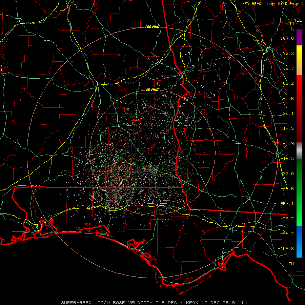Click the 107.8 velocity scale value

coord(287,38)
